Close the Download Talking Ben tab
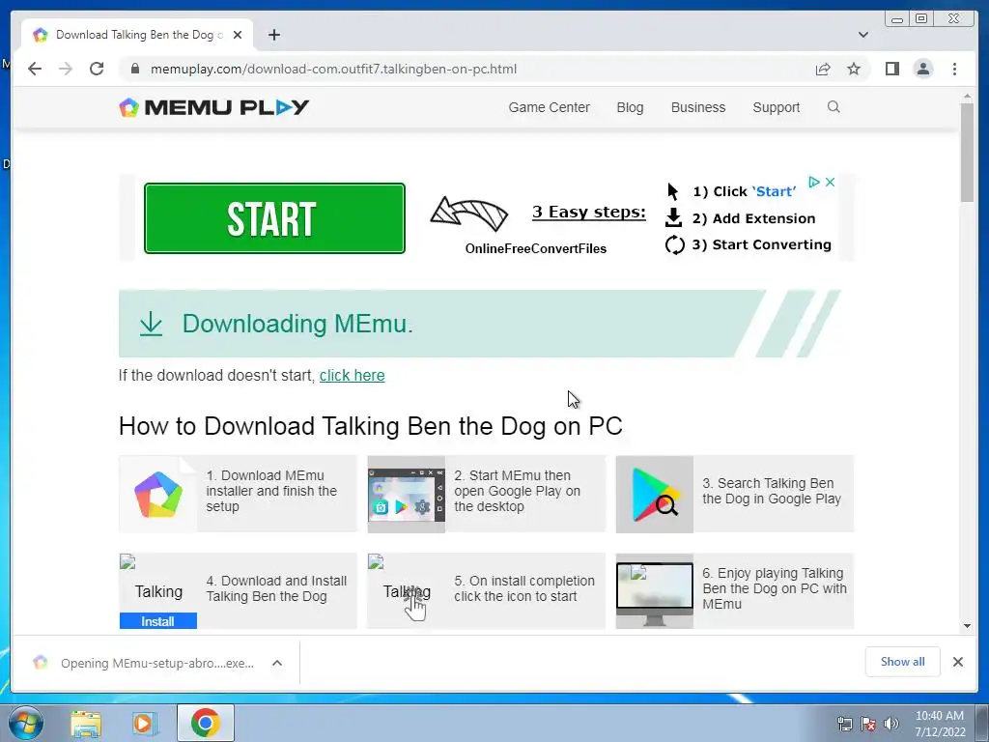 [x=238, y=35]
